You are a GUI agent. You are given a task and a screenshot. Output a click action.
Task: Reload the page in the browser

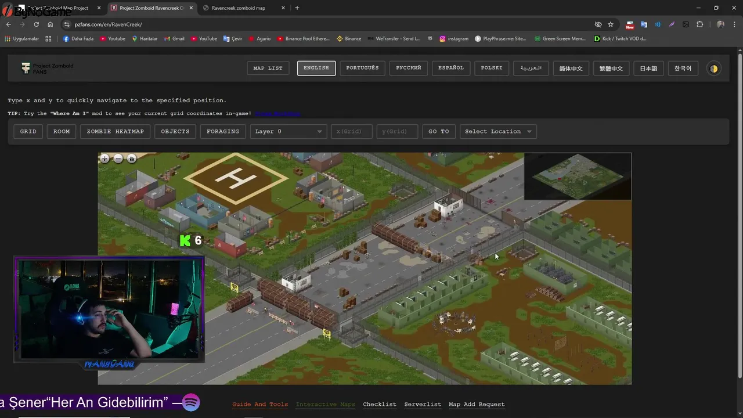tap(36, 24)
